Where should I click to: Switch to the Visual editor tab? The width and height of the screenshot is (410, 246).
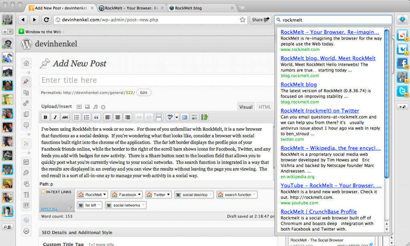pyautogui.click(x=246, y=107)
